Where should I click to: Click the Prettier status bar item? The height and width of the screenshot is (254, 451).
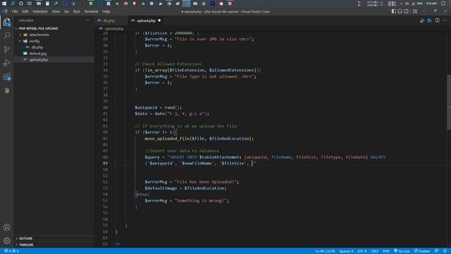click(422, 251)
